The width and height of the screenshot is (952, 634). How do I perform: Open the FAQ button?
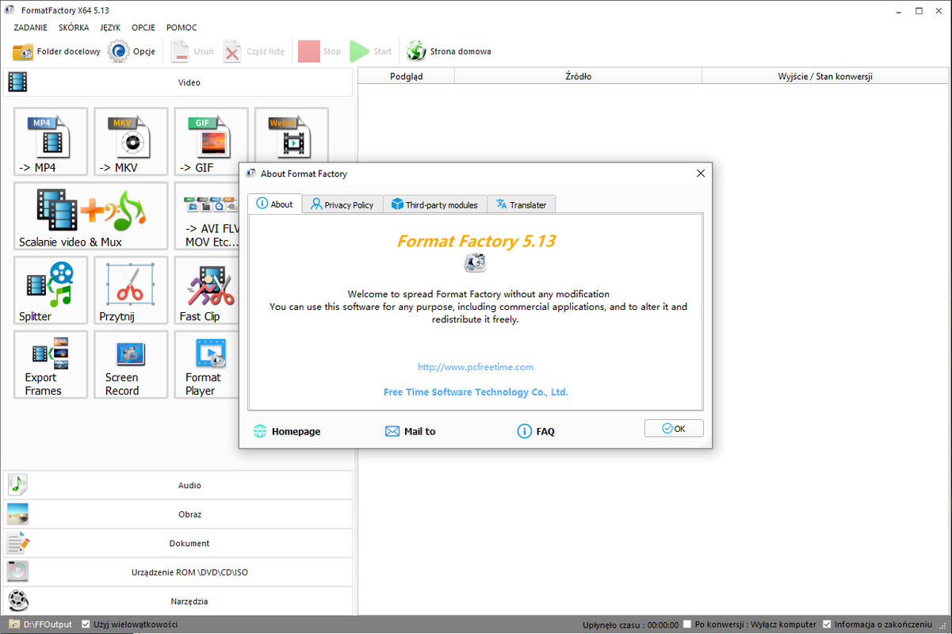[x=536, y=431]
